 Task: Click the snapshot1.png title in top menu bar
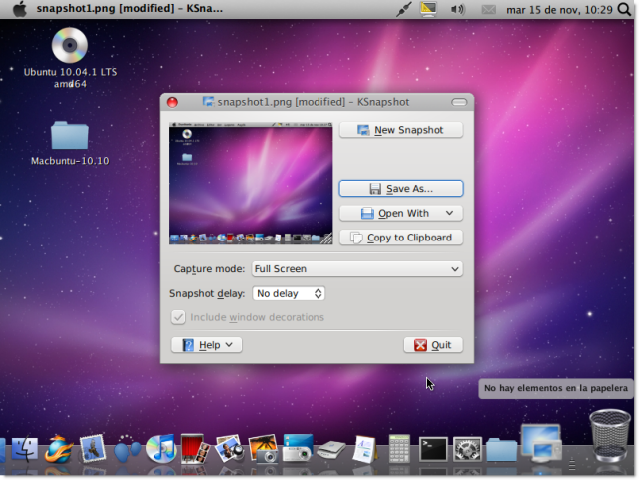[129, 9]
